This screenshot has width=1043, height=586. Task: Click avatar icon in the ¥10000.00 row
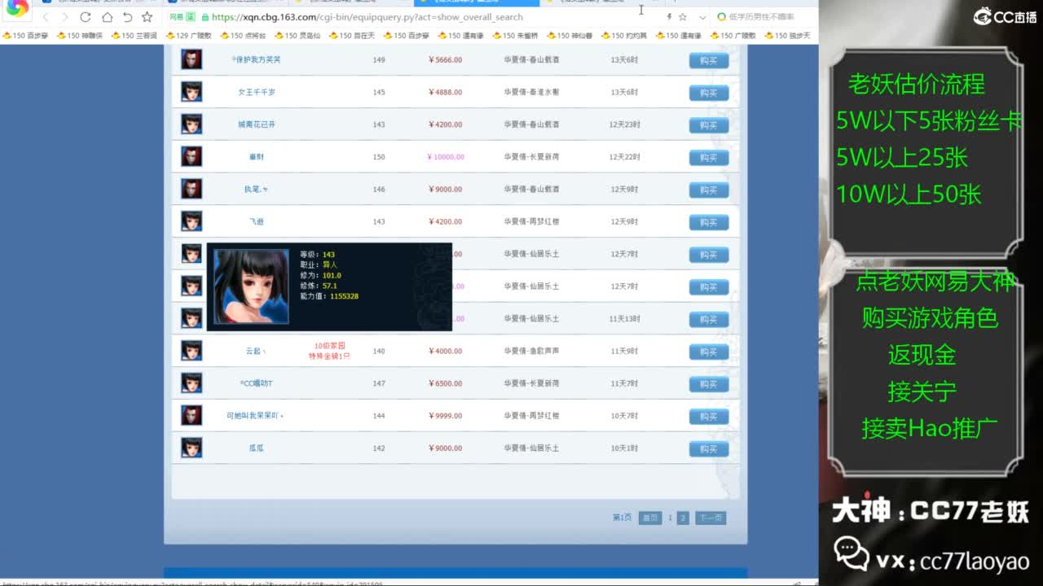pyautogui.click(x=191, y=156)
